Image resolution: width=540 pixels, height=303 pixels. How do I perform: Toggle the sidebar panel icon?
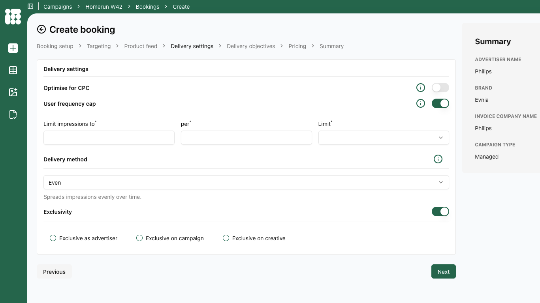tap(30, 6)
